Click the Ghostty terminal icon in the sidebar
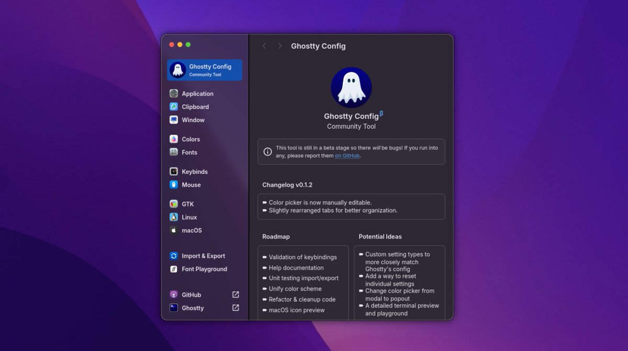The image size is (628, 351). pos(174,308)
